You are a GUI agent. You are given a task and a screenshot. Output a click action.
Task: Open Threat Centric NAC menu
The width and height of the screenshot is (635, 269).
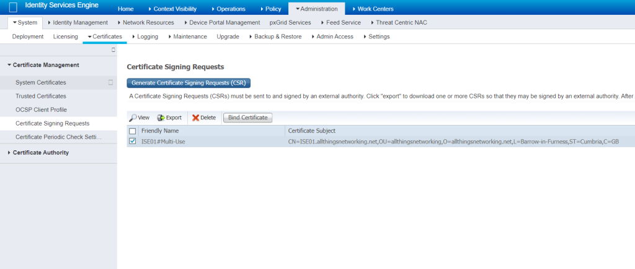pos(399,23)
